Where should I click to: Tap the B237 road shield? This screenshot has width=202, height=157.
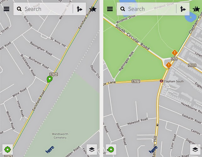[x=136, y=81]
